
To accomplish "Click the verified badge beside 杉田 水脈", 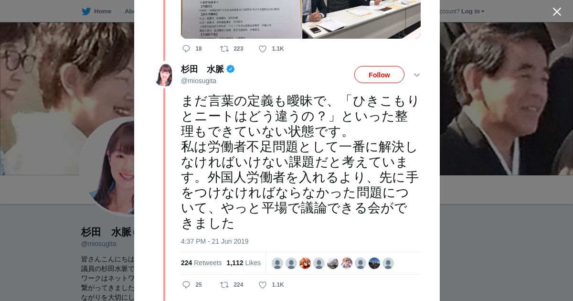I will (x=231, y=69).
